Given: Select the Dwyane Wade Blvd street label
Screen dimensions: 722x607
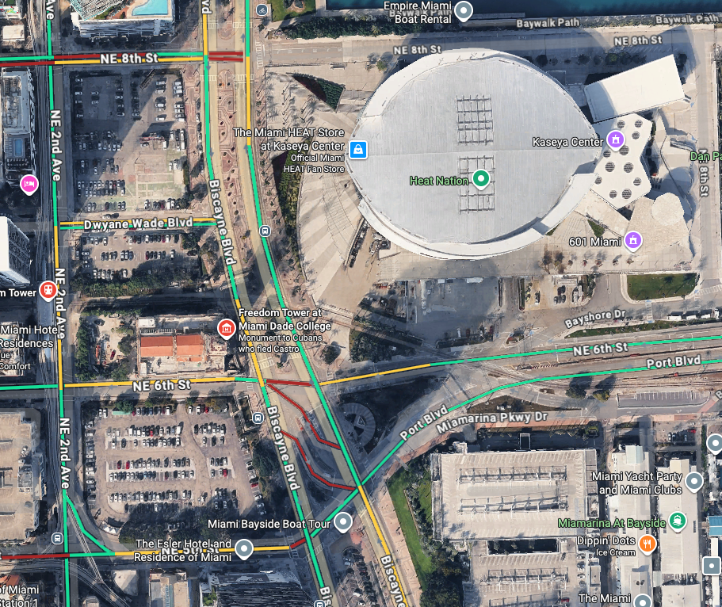Looking at the screenshot, I should point(138,223).
